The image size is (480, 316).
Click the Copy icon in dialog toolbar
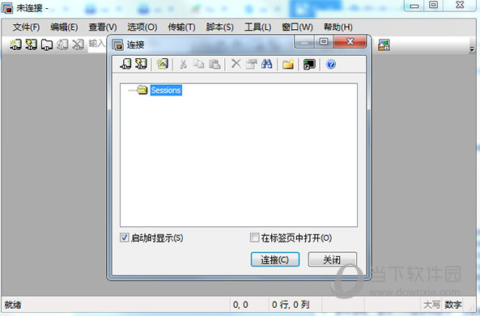coord(198,64)
